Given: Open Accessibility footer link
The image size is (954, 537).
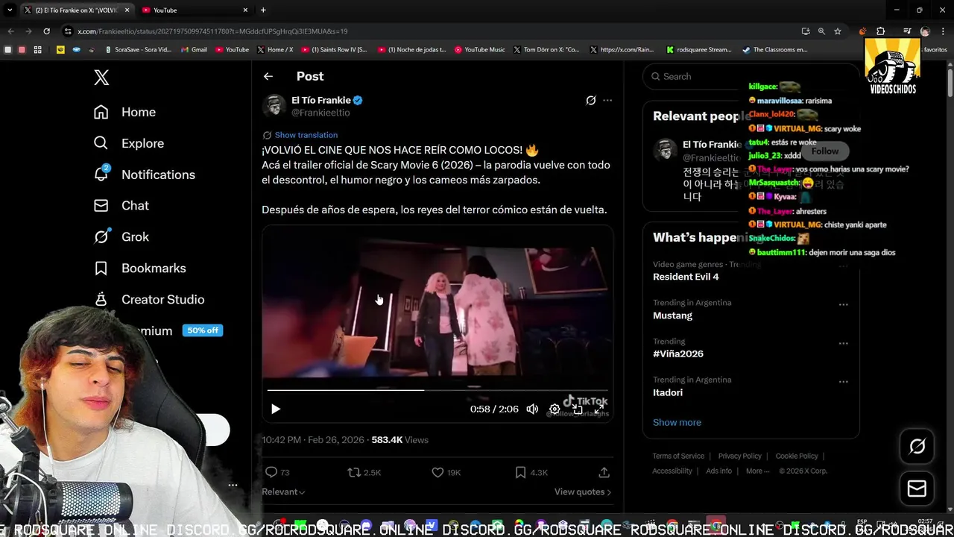Looking at the screenshot, I should [x=672, y=471].
